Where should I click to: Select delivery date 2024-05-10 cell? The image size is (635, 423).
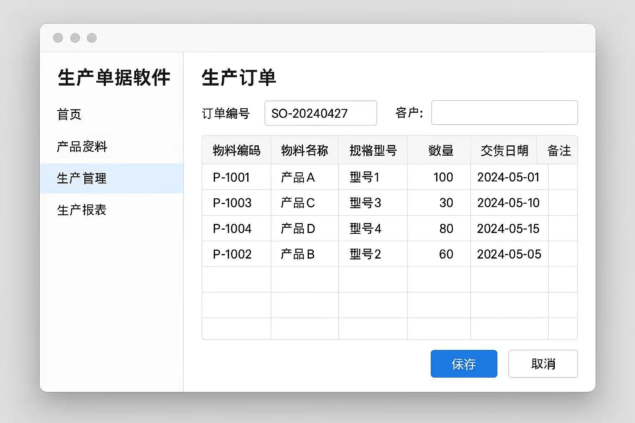pos(508,203)
